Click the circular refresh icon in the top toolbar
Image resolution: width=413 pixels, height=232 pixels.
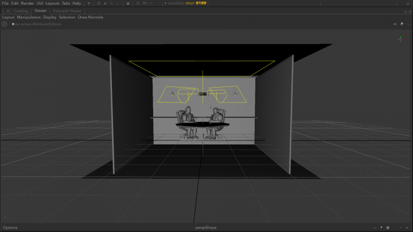coord(99,3)
